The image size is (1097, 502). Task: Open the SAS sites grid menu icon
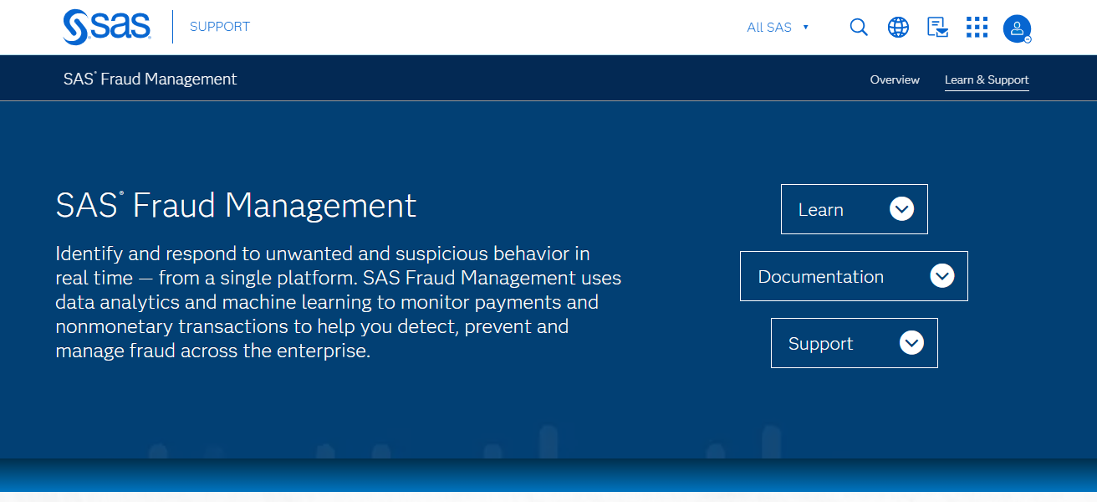point(977,27)
